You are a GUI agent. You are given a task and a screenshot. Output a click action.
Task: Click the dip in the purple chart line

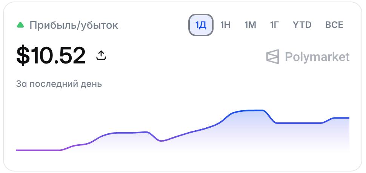tap(161, 141)
